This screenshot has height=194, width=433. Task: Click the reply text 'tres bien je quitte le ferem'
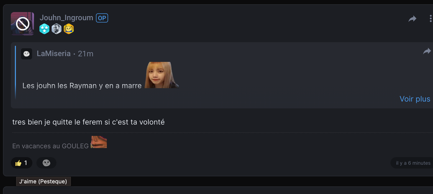(x=88, y=122)
